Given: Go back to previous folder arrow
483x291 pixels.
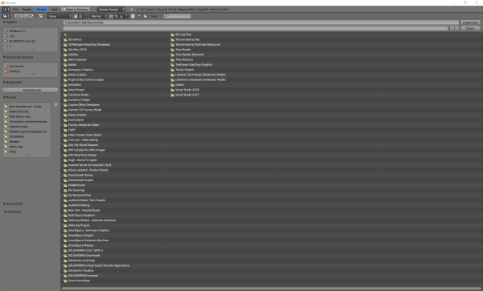Looking at the screenshot, I should (x=16, y=16).
